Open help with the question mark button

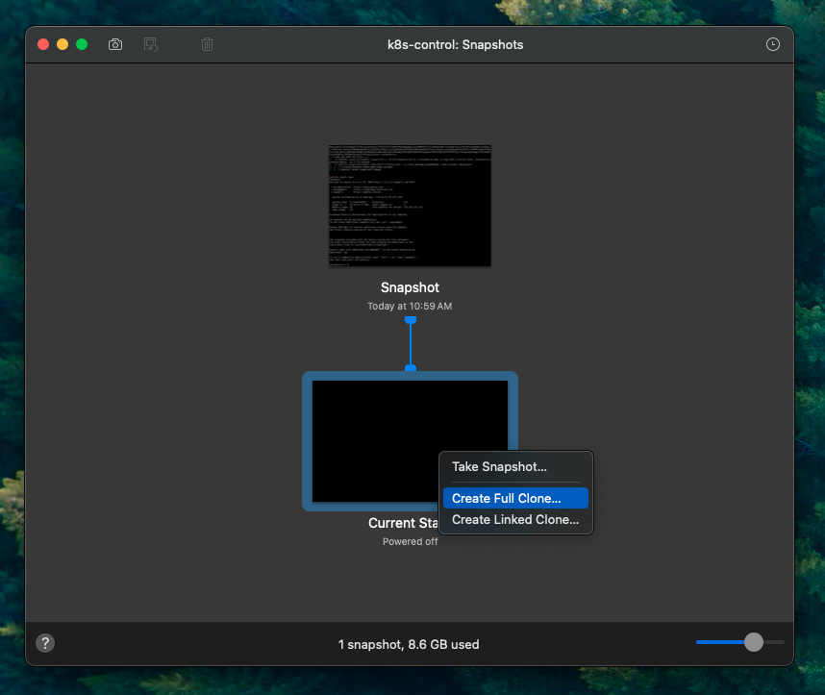pos(45,643)
